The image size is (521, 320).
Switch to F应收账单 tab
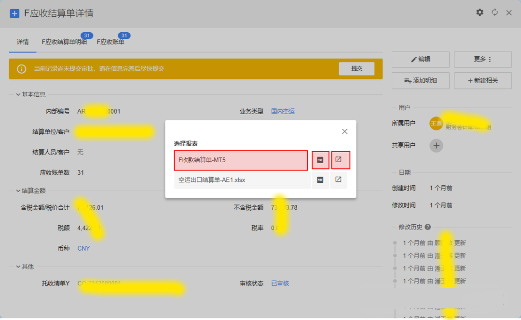(x=110, y=42)
